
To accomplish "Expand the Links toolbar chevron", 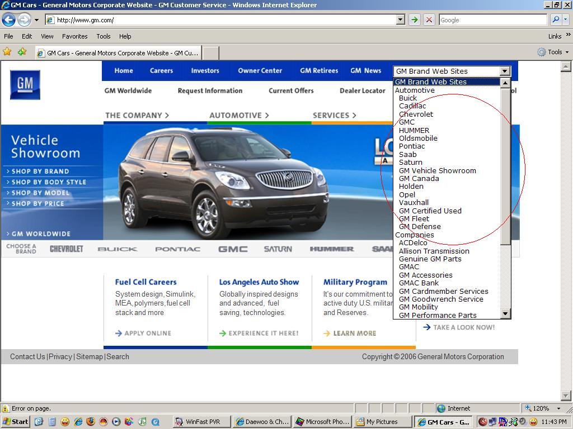I will 569,35.
